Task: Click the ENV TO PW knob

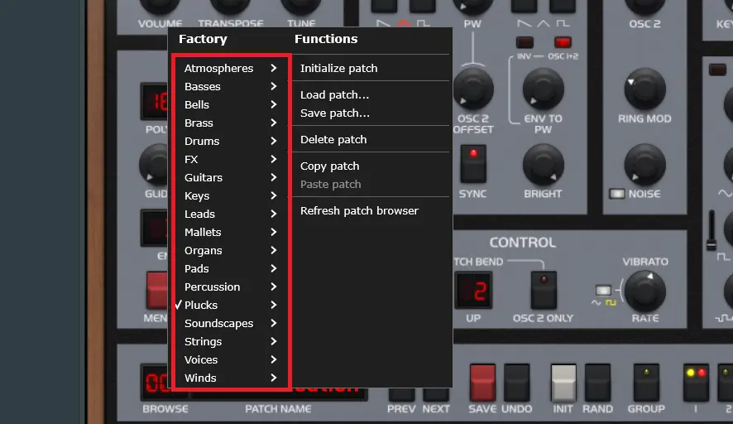Action: [x=543, y=89]
